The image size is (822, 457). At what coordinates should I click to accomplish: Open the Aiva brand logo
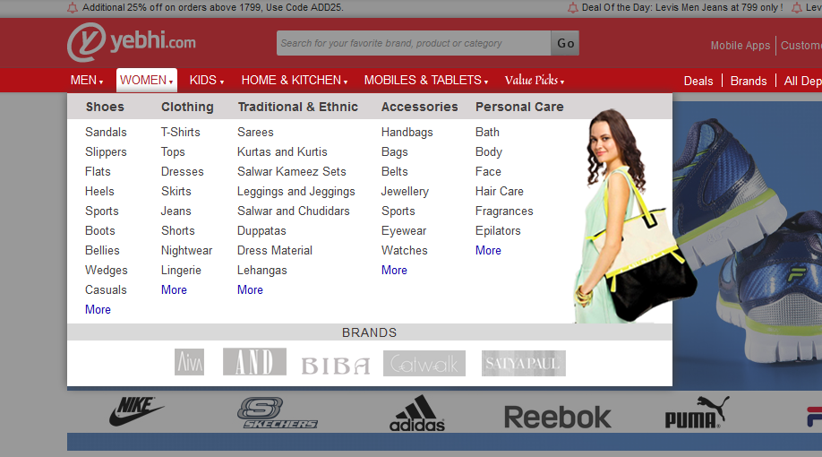(x=189, y=362)
